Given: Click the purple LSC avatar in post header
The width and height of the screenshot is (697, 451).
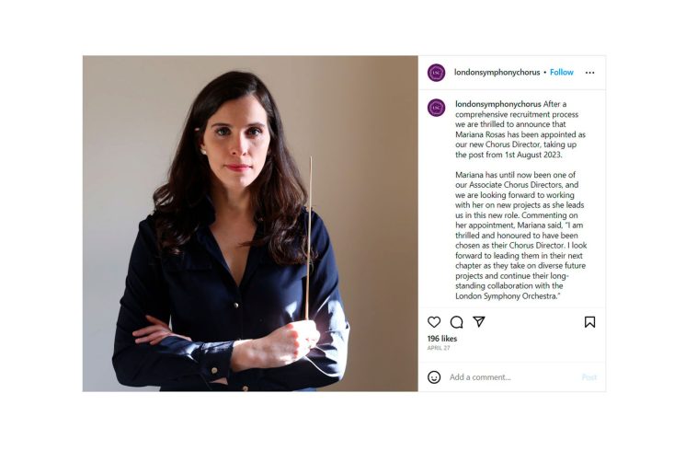Looking at the screenshot, I should click(437, 73).
